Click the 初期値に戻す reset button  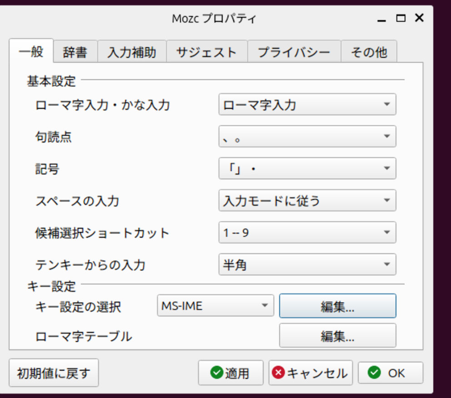tap(54, 373)
